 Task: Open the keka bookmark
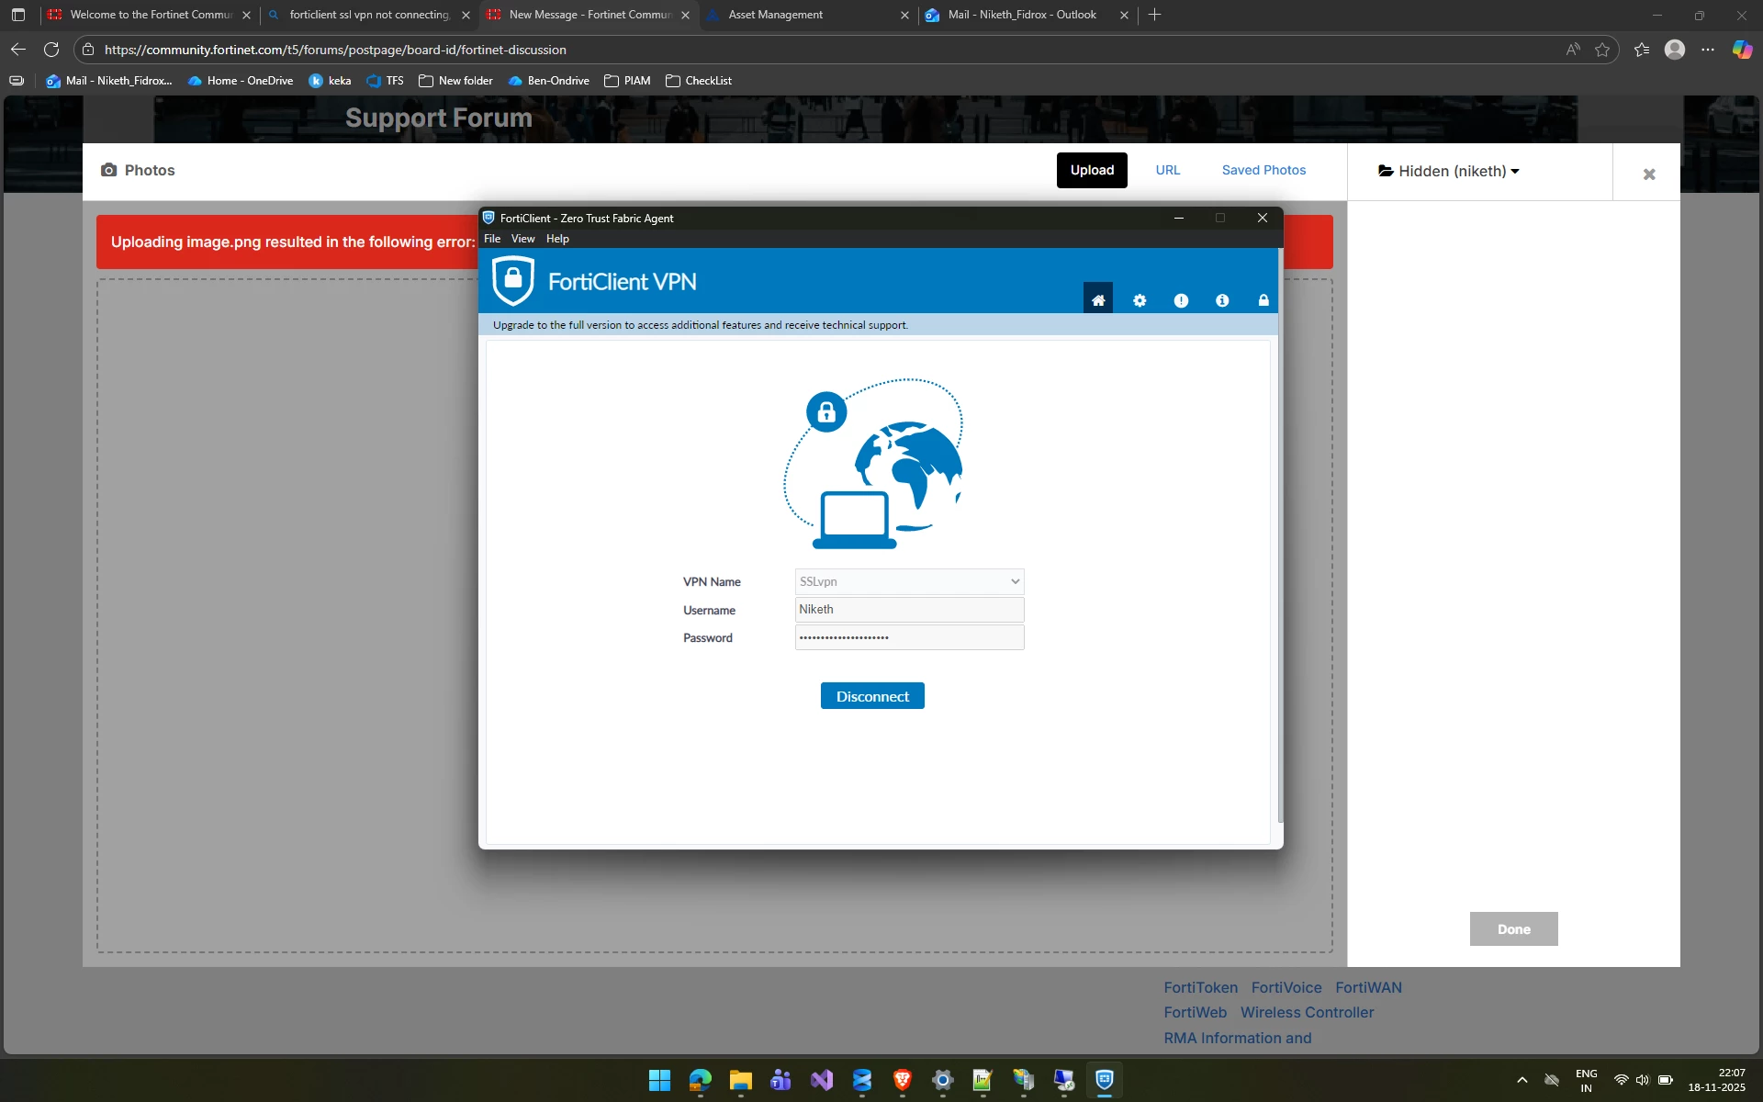330,81
